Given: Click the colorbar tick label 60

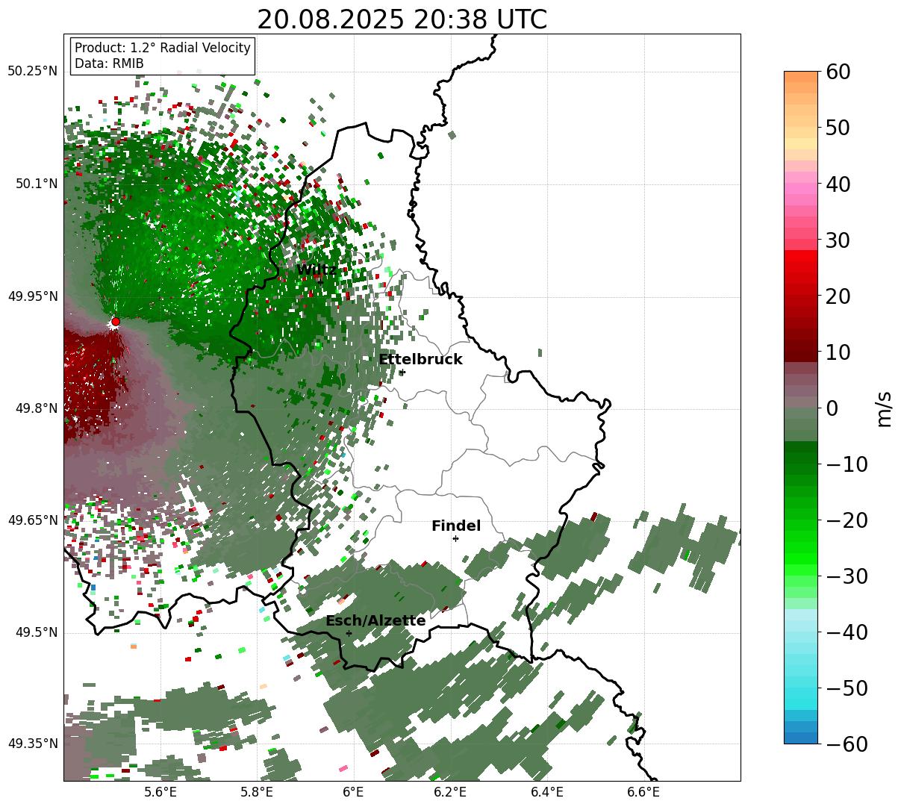Looking at the screenshot, I should tap(837, 72).
